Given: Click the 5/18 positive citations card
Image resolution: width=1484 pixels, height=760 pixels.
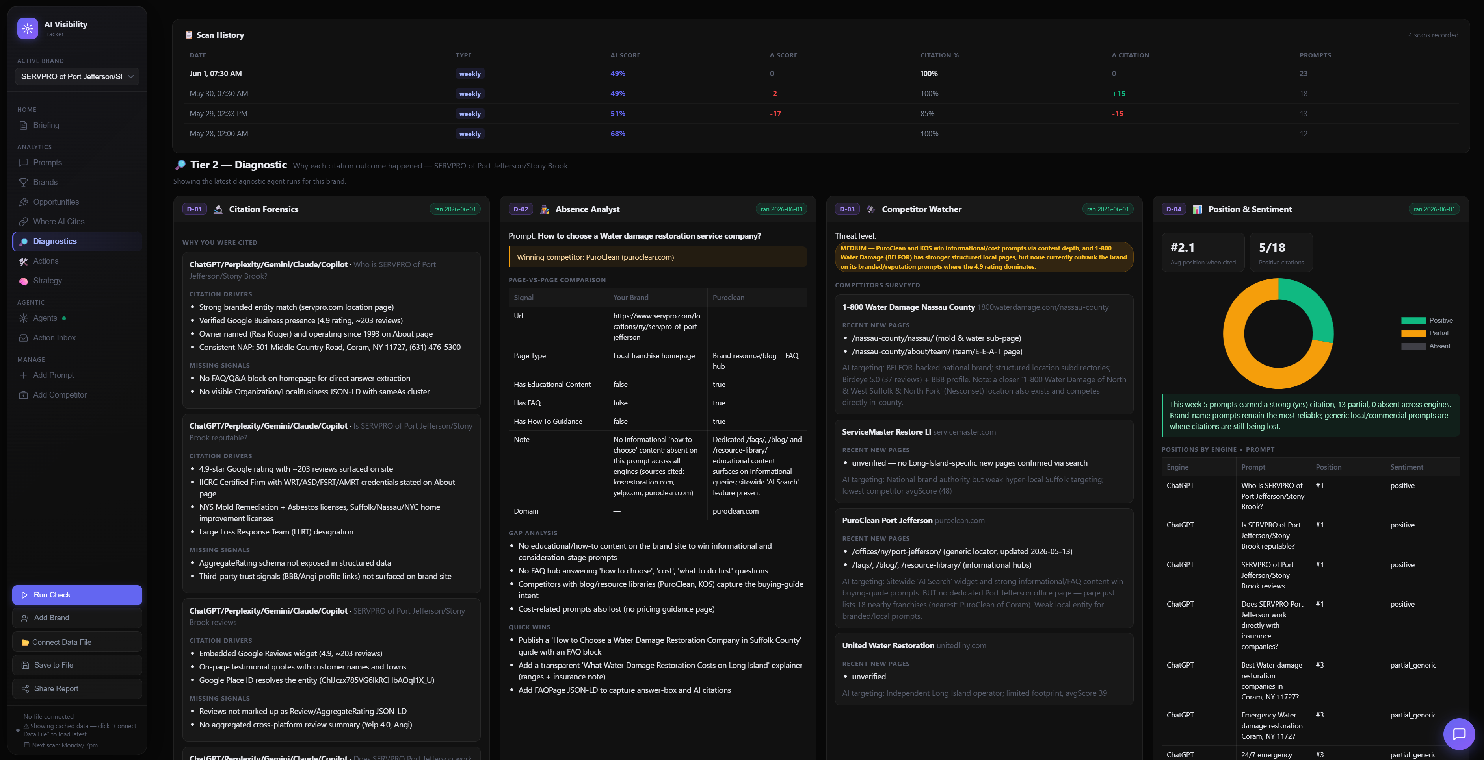Looking at the screenshot, I should click(x=1281, y=253).
